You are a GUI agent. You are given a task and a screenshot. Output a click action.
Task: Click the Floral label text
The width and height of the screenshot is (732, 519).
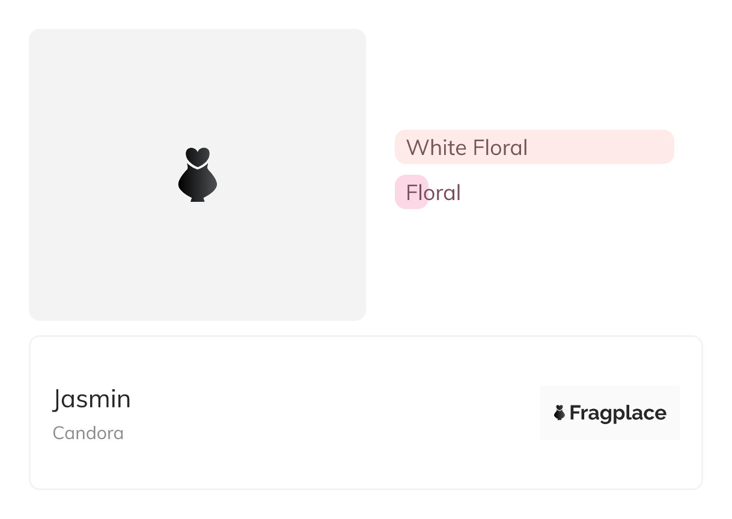[433, 193]
